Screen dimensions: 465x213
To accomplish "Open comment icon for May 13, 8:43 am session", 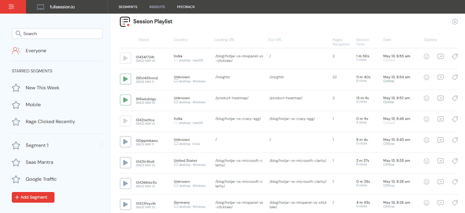I will click(x=441, y=140).
